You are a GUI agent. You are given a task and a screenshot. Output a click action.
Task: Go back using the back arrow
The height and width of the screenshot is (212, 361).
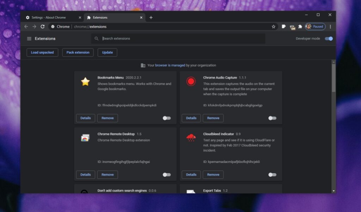pos(26,26)
